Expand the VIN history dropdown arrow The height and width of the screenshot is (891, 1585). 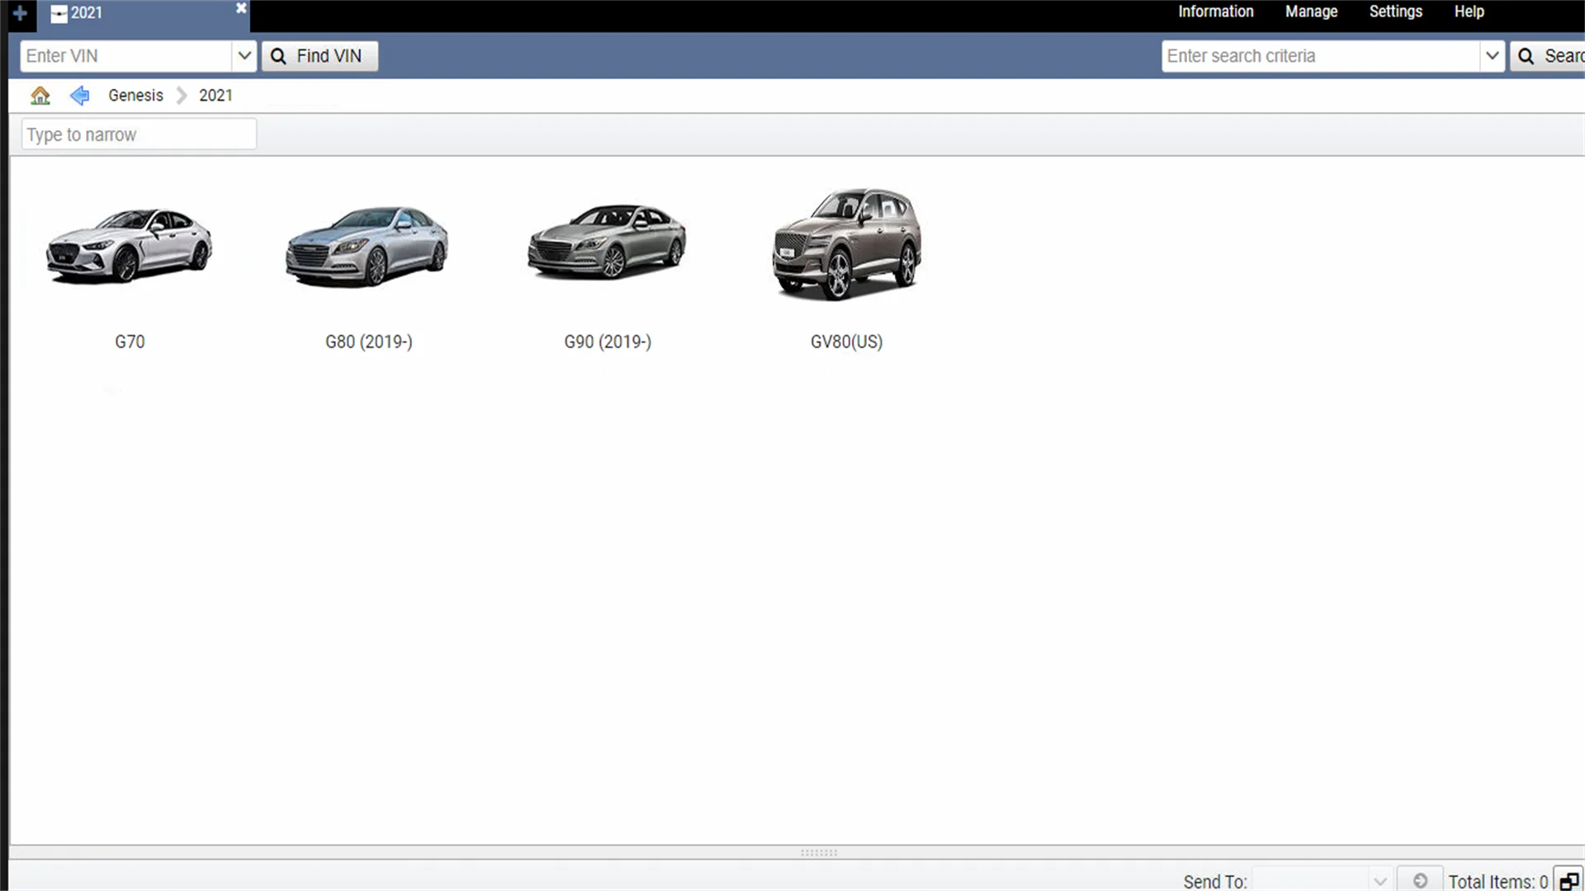point(244,56)
